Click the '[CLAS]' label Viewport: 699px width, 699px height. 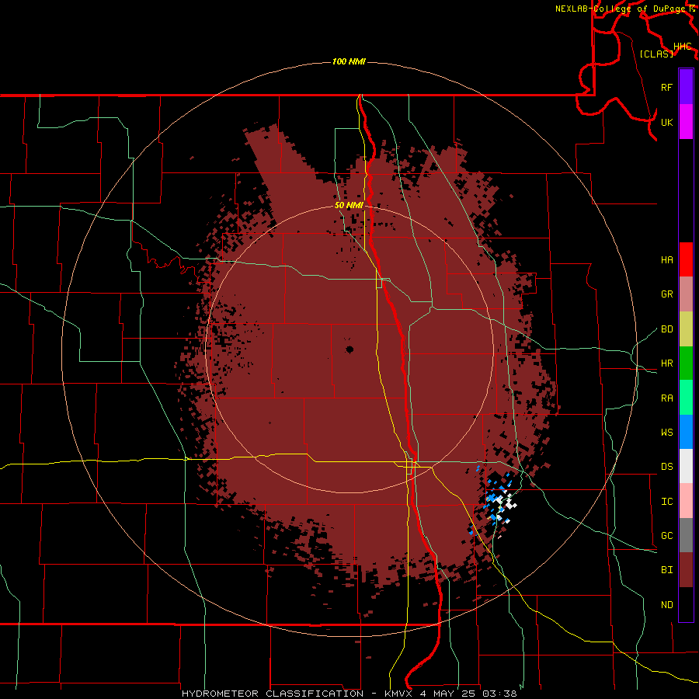[x=656, y=54]
